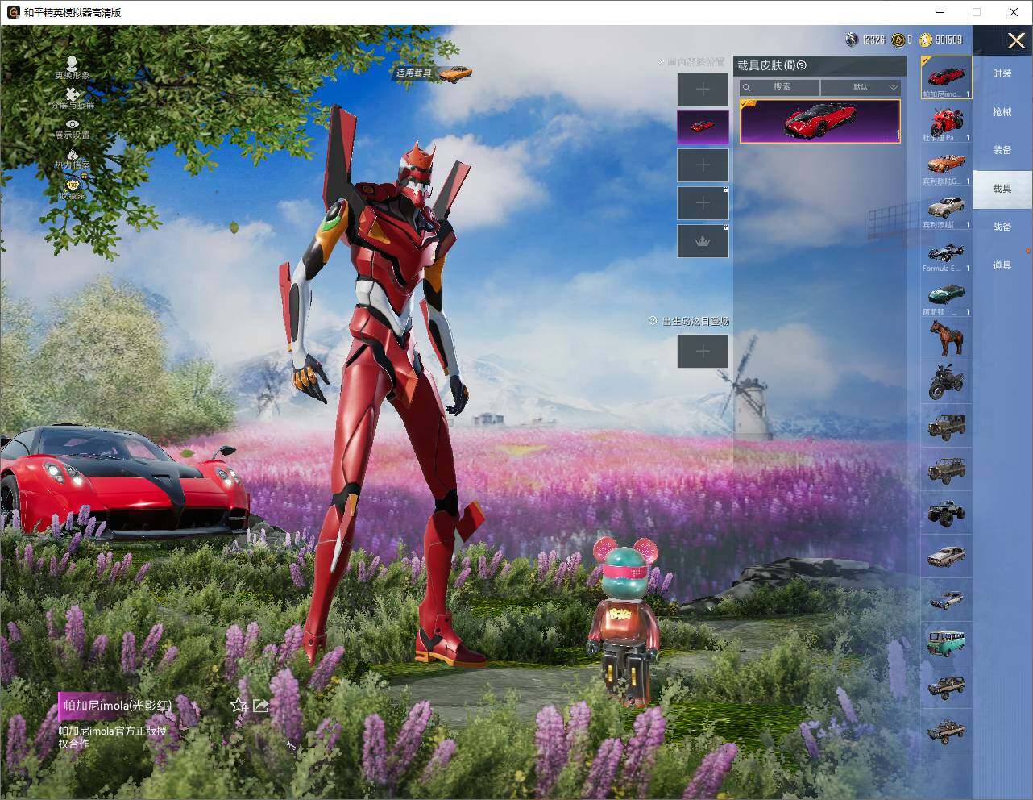Click the empty plus slot below the red car slot
This screenshot has height=800, width=1033.
tap(703, 165)
